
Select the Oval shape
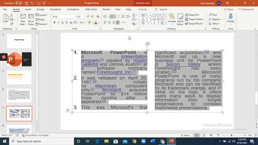click(x=158, y=15)
